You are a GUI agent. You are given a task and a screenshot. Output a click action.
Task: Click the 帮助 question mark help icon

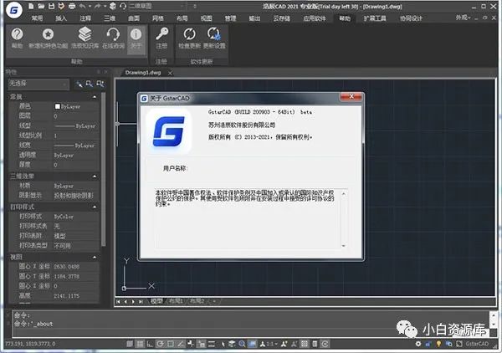(x=17, y=34)
